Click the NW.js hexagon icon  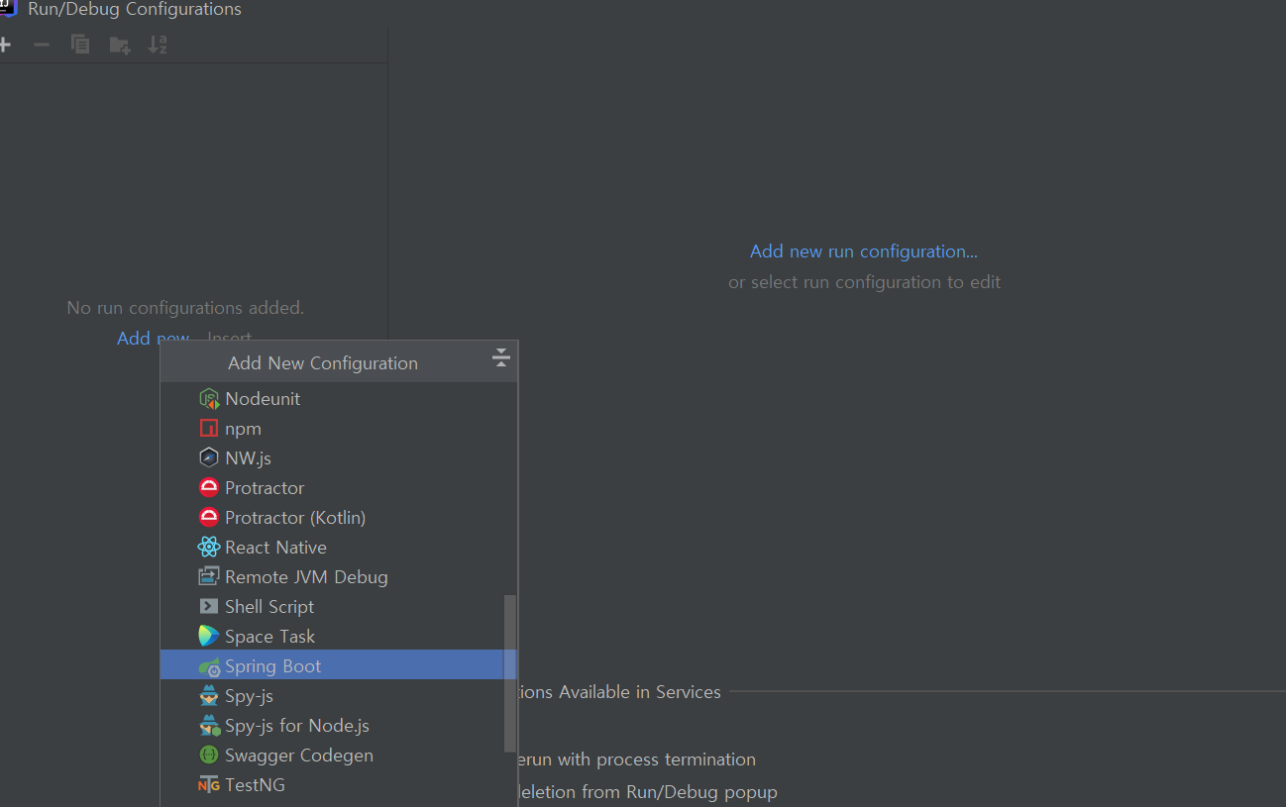click(x=209, y=458)
